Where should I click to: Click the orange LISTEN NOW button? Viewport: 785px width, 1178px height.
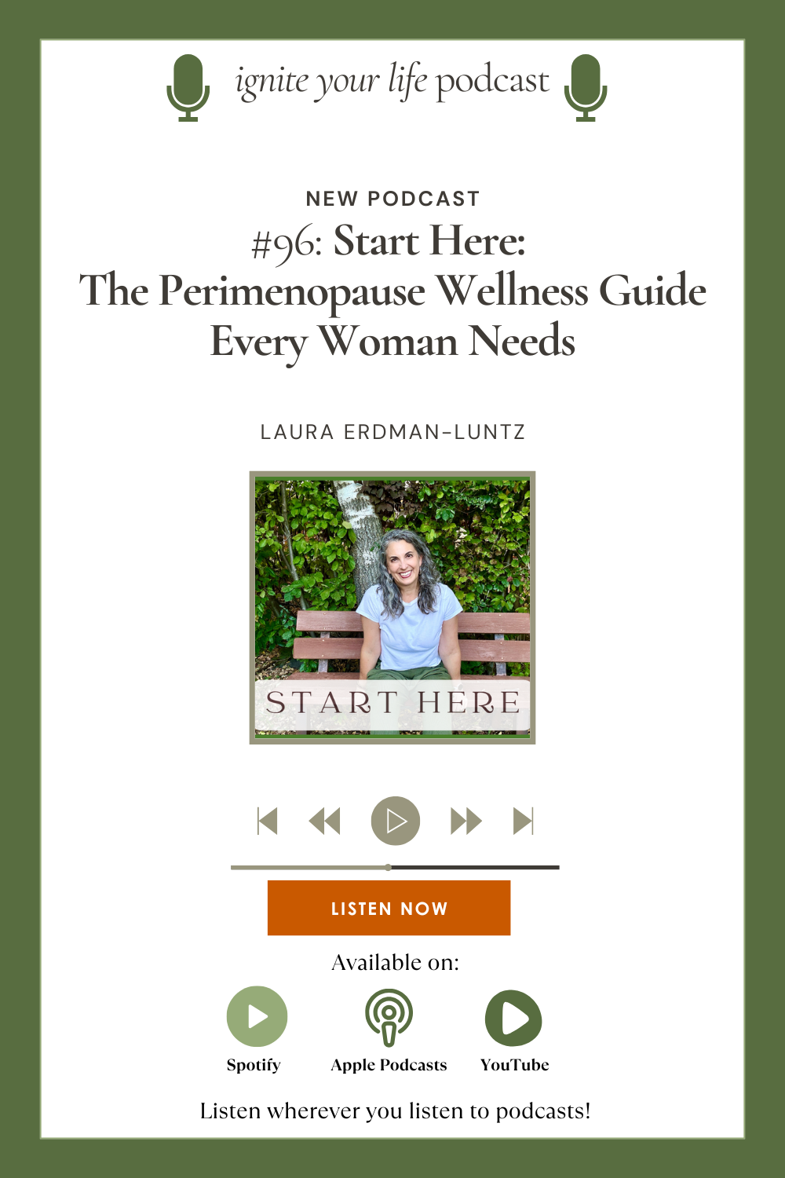[x=389, y=908]
